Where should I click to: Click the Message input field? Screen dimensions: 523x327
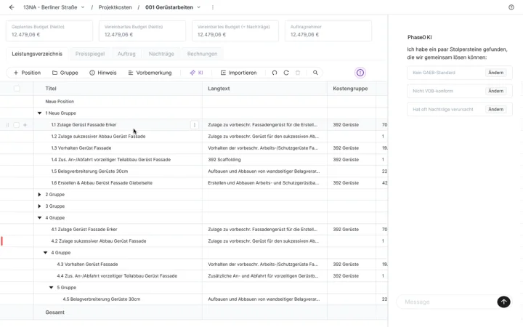(x=447, y=302)
